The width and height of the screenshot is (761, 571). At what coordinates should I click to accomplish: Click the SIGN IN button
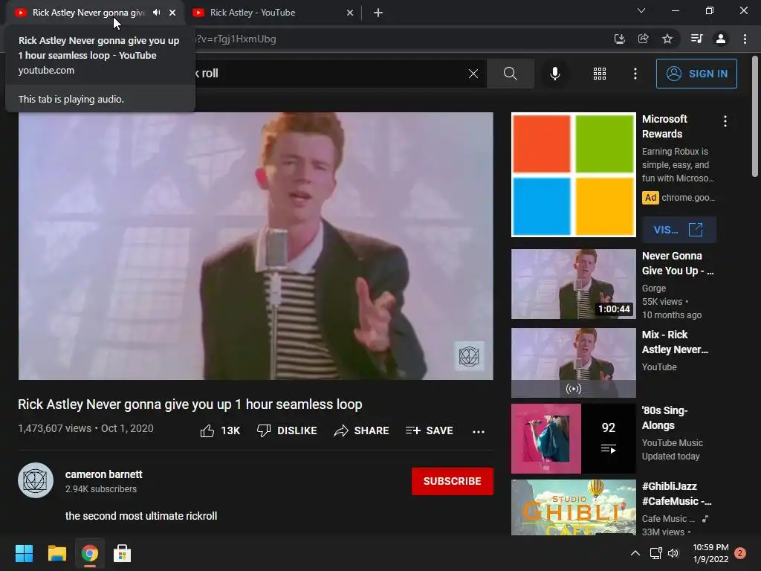click(x=696, y=74)
